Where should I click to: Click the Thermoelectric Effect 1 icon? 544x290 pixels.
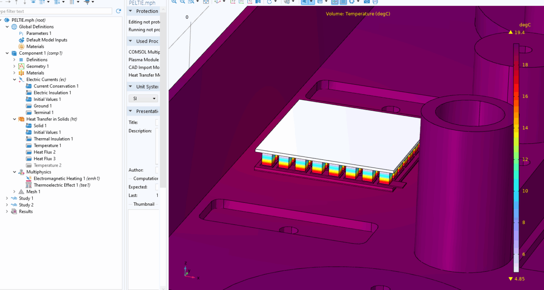[x=29, y=185]
